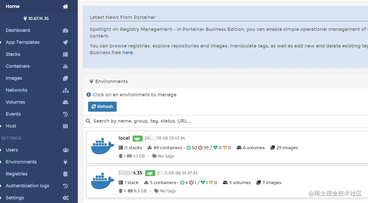Screen dimensions: 368x203
Task: Click '3 volumes' in 4.35 row
Action: [x=240, y=183]
